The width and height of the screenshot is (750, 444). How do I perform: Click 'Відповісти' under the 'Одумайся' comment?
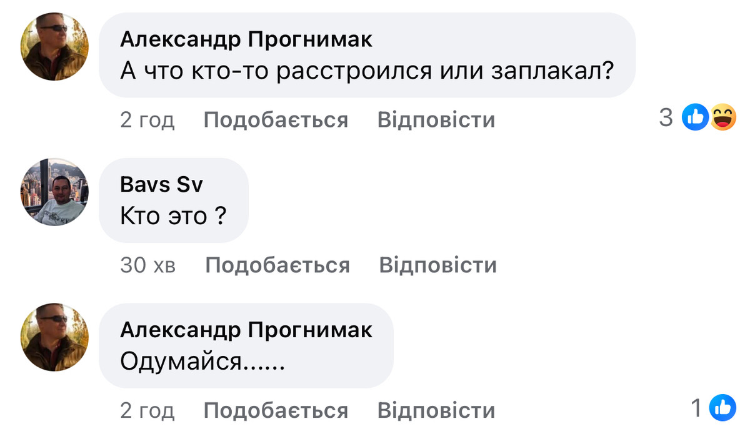tap(436, 411)
